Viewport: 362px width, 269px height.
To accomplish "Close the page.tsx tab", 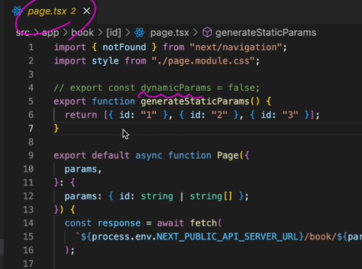I will coord(87,10).
